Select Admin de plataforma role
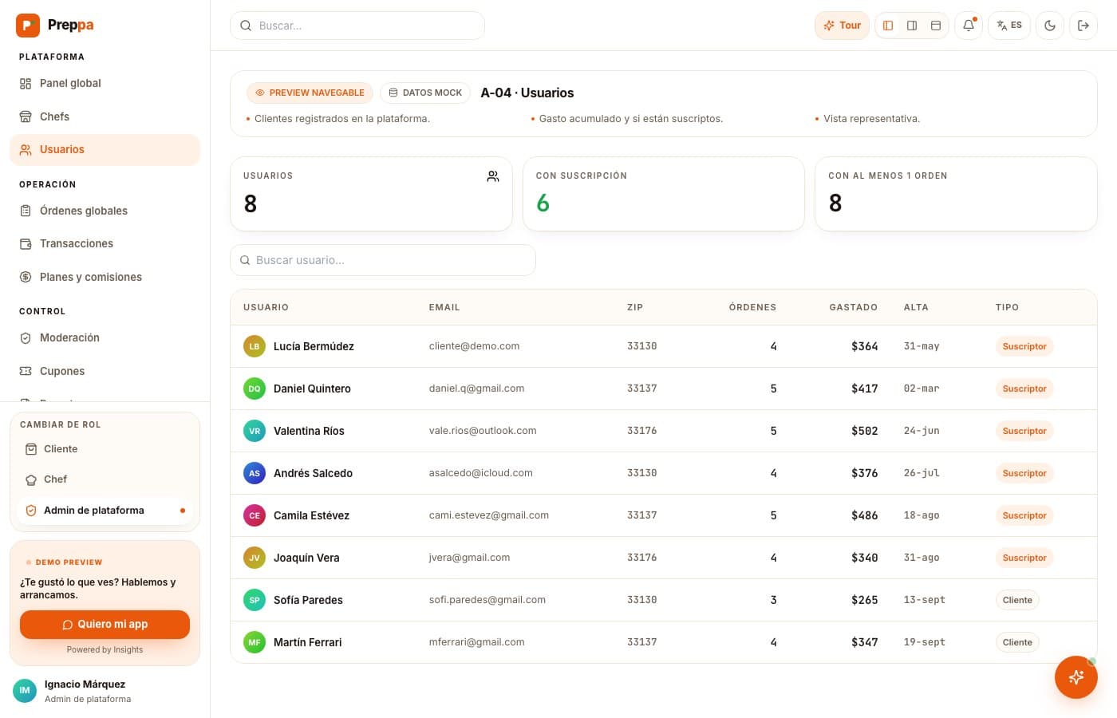 tap(105, 511)
